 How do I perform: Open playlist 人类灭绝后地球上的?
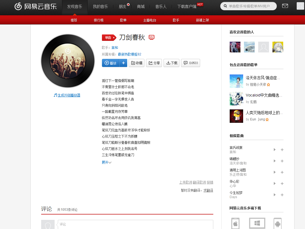[264, 113]
